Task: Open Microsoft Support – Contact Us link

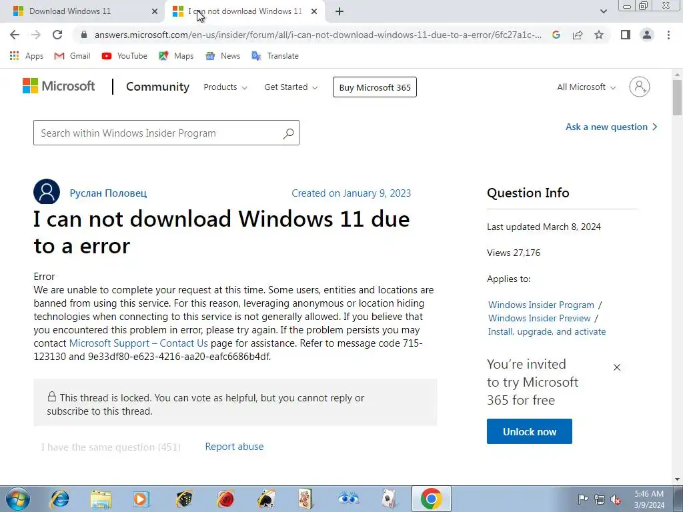Action: pos(139,343)
